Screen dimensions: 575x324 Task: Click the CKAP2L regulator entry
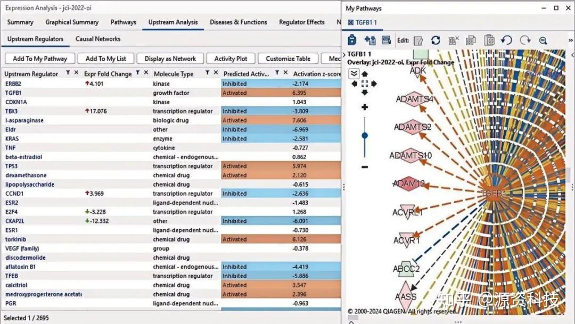pyautogui.click(x=15, y=221)
